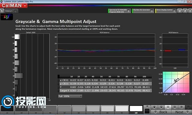Click the stop measurement icon

tap(154, 107)
